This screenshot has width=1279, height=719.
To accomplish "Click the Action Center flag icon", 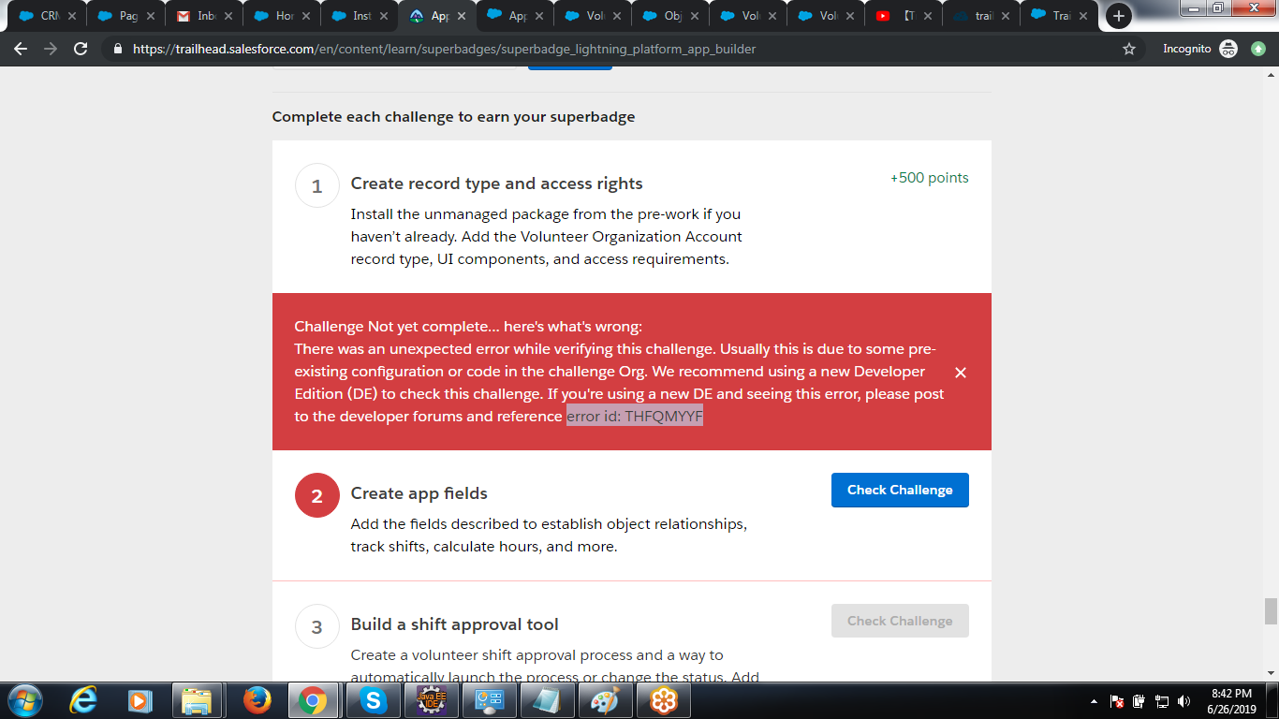I will 1117,701.
